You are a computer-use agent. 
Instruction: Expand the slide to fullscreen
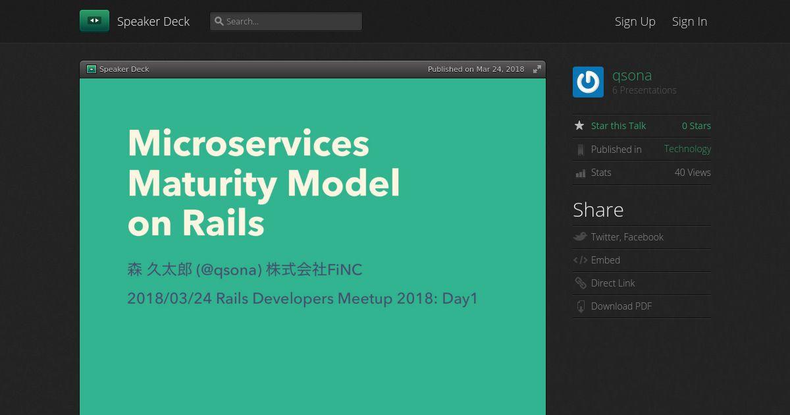537,69
